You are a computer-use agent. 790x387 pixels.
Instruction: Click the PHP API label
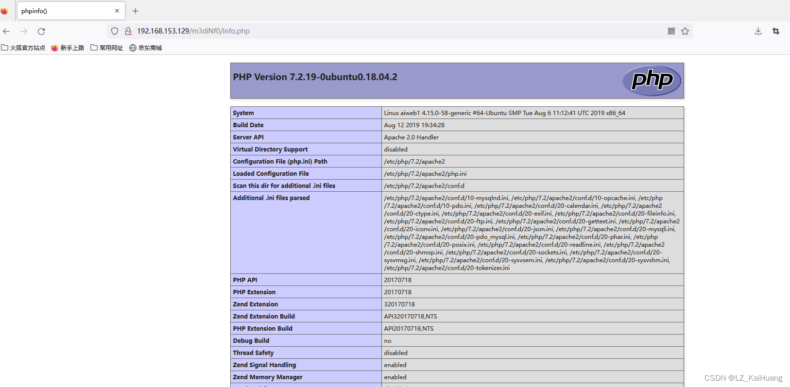pos(245,280)
